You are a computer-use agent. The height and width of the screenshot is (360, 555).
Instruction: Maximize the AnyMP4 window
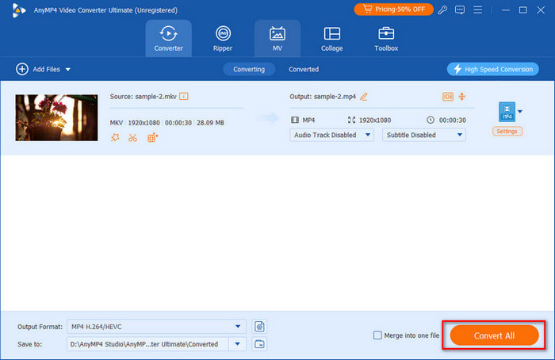tap(522, 10)
